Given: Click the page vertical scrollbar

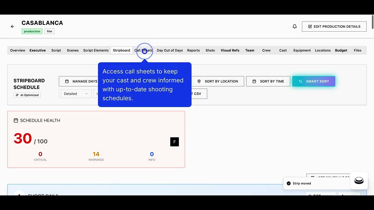Looking at the screenshot, I should tap(372, 22).
